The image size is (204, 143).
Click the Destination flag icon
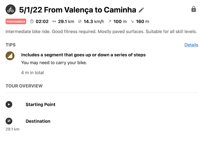tap(9, 121)
